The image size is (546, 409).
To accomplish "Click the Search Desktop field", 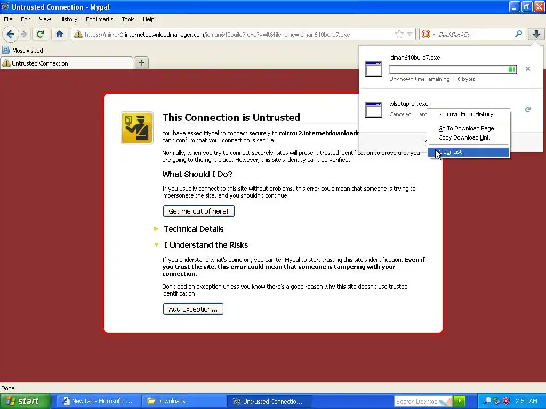I will tap(422, 402).
